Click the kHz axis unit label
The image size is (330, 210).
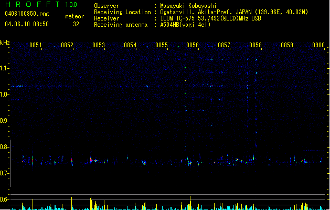point(5,43)
